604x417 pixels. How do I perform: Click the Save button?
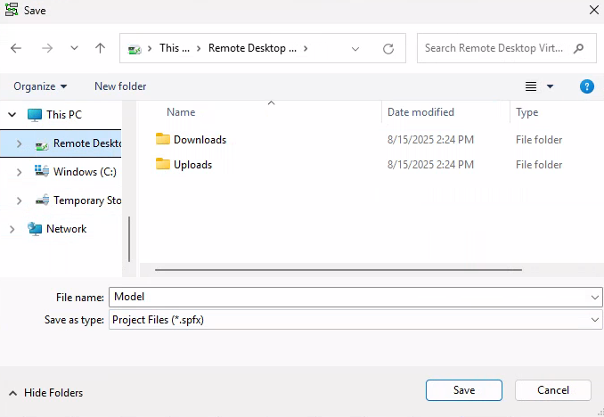(x=463, y=390)
